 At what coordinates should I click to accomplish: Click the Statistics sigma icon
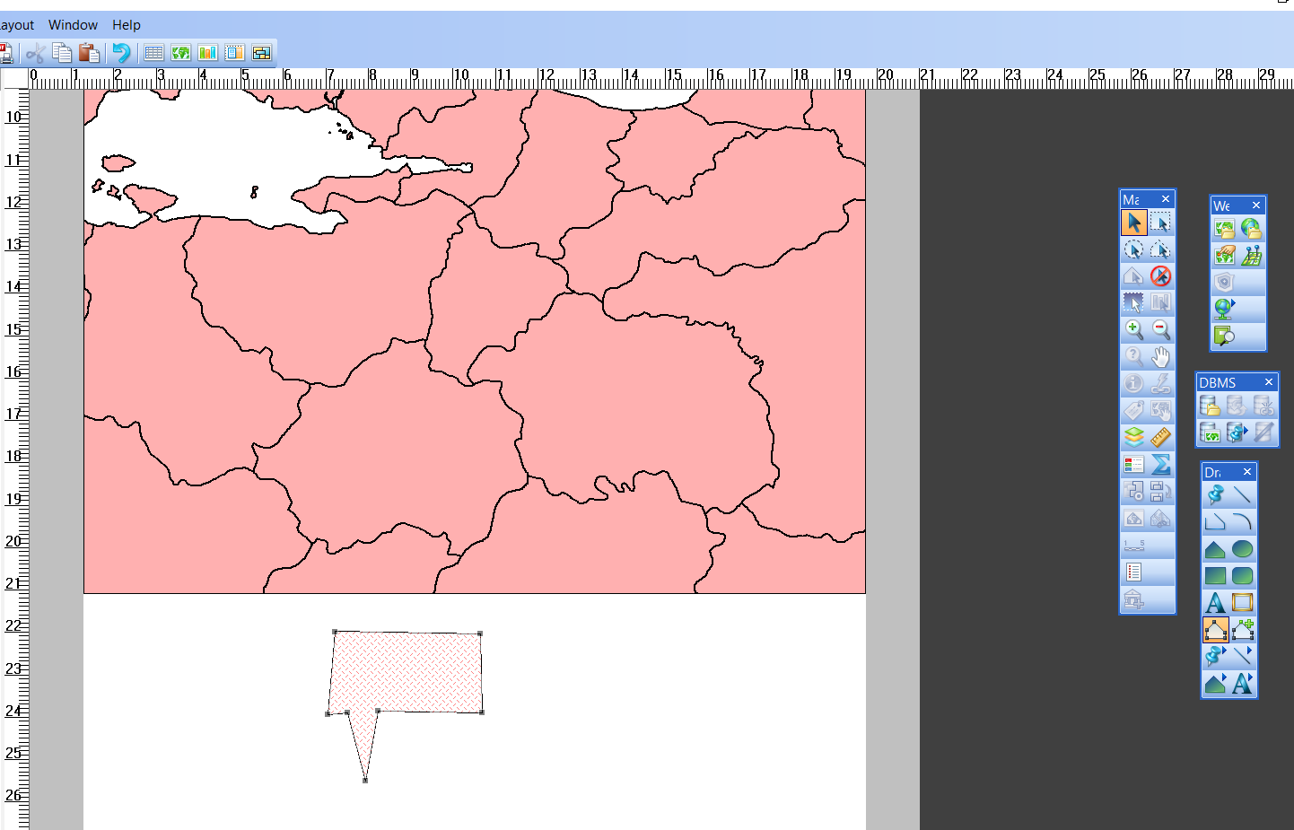point(1161,464)
